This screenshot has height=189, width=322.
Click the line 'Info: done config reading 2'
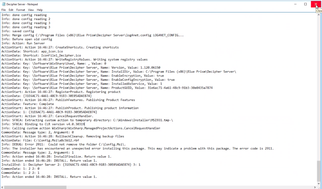point(26,19)
